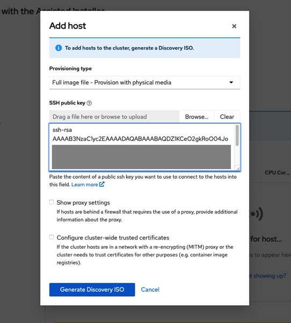
Task: Click inside the SSH key text area
Action: (x=142, y=147)
